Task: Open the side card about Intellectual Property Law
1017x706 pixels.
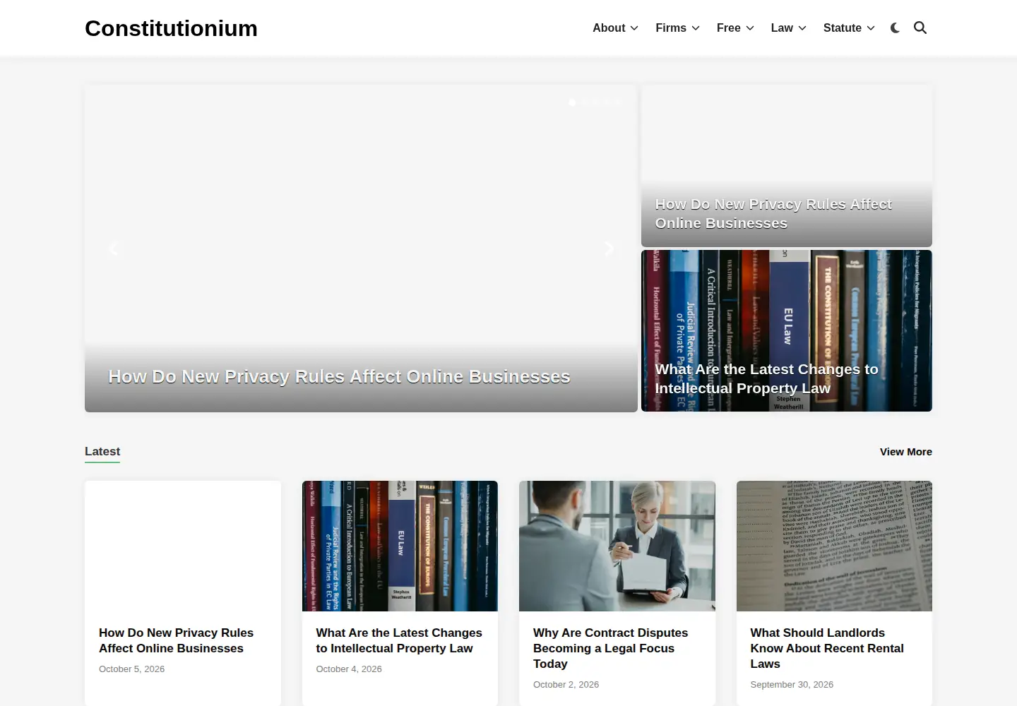Action: click(787, 330)
